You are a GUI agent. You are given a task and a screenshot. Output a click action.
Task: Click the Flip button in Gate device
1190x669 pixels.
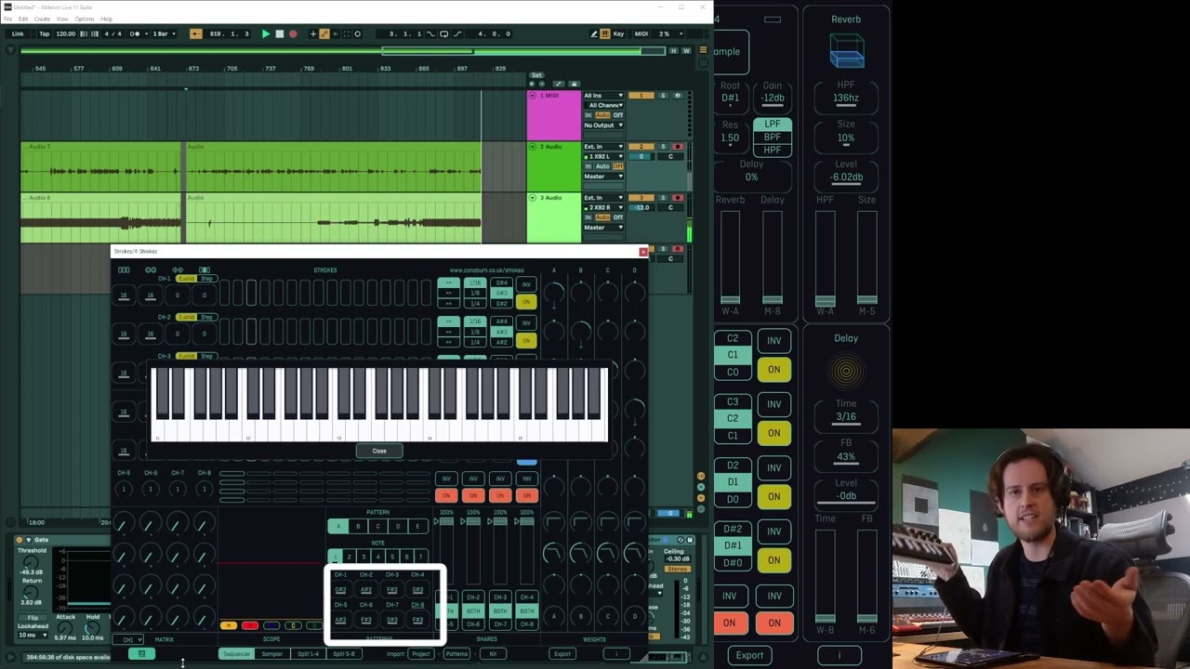click(x=33, y=617)
